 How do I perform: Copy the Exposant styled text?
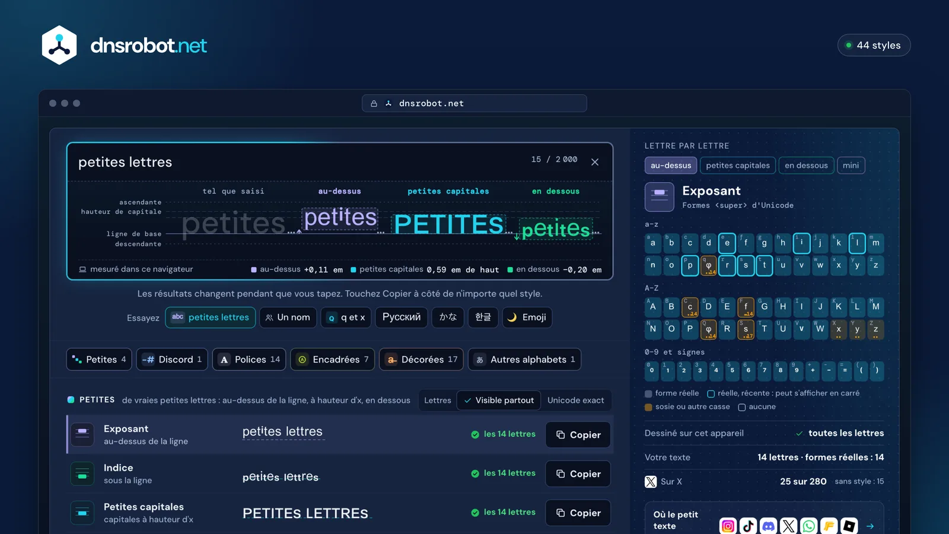pos(578,434)
